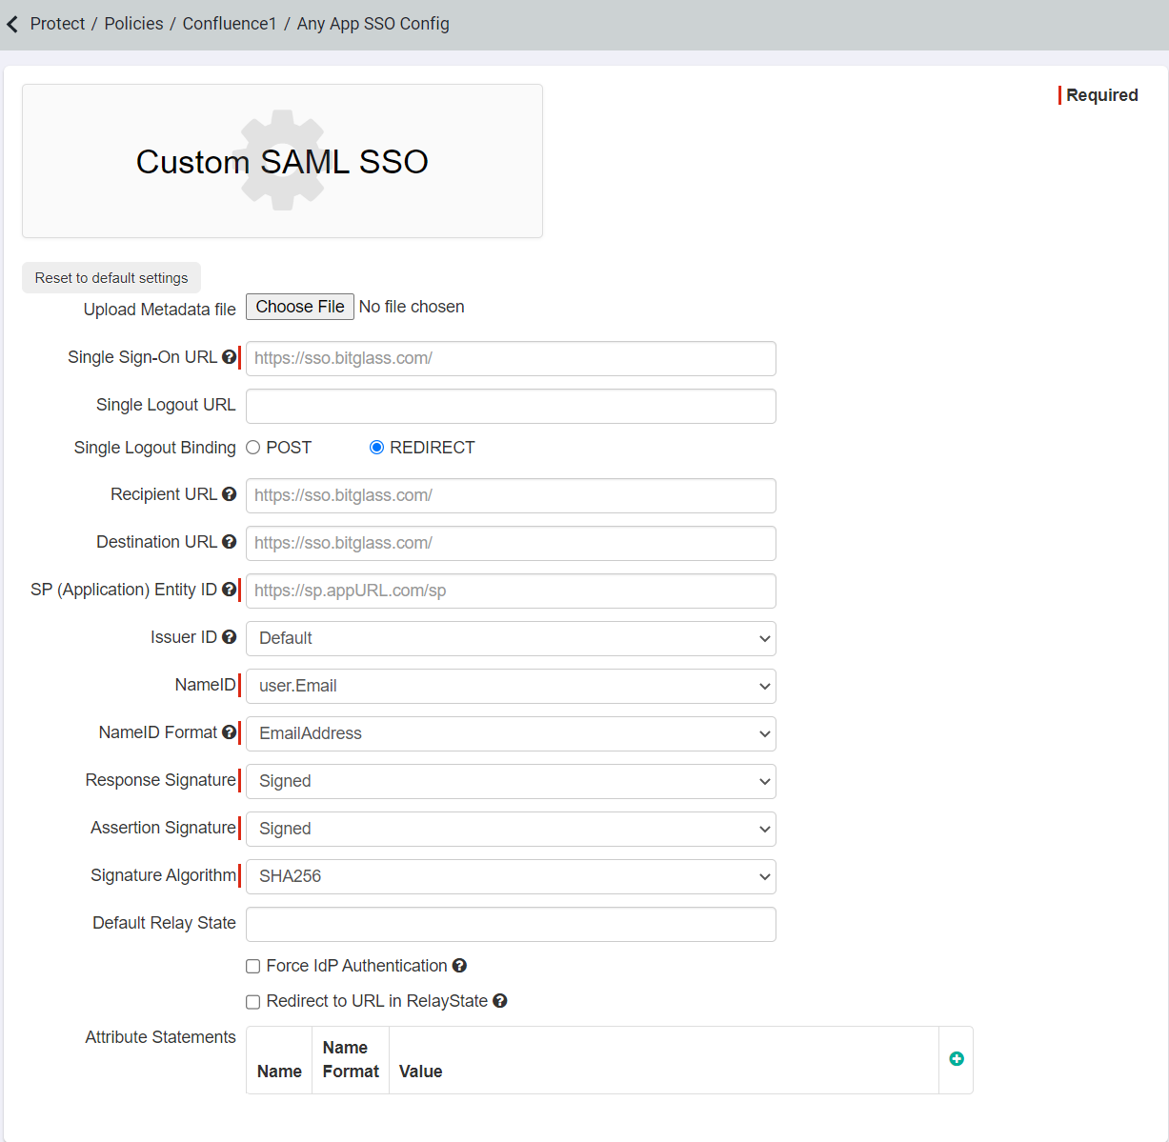Click the Single Sign-On URL help icon
This screenshot has height=1142, width=1169.
tap(230, 356)
